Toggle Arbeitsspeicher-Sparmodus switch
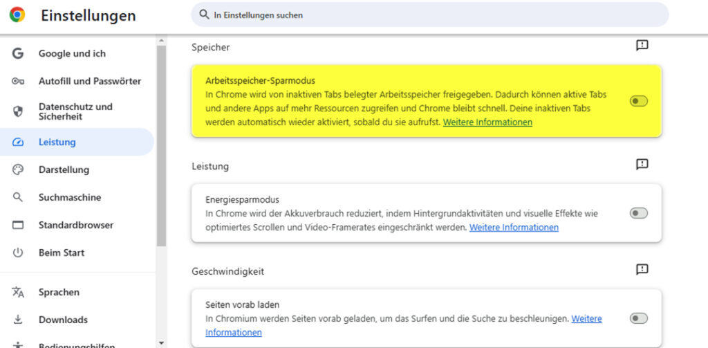This screenshot has width=708, height=348. 638,101
